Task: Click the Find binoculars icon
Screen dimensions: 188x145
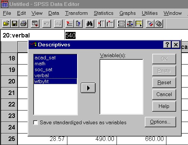Action: pos(90,23)
